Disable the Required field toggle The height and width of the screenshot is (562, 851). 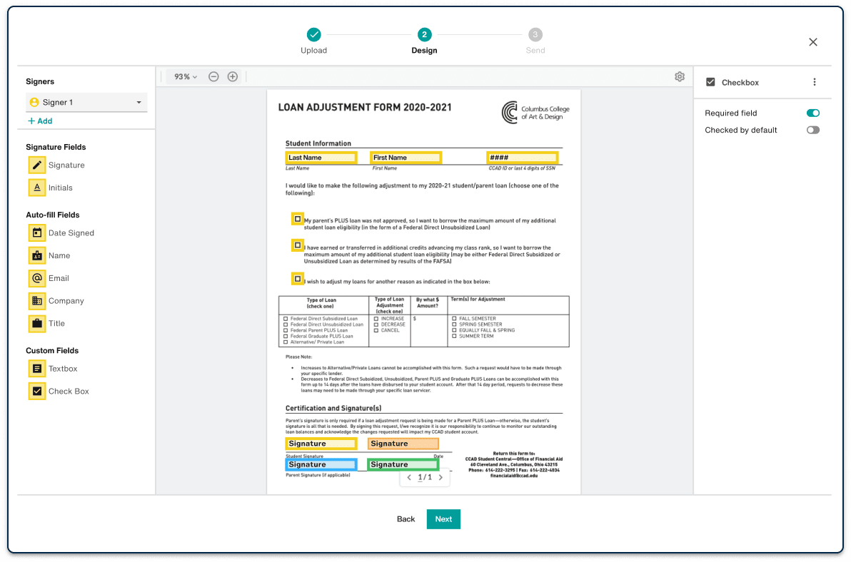[x=812, y=113]
